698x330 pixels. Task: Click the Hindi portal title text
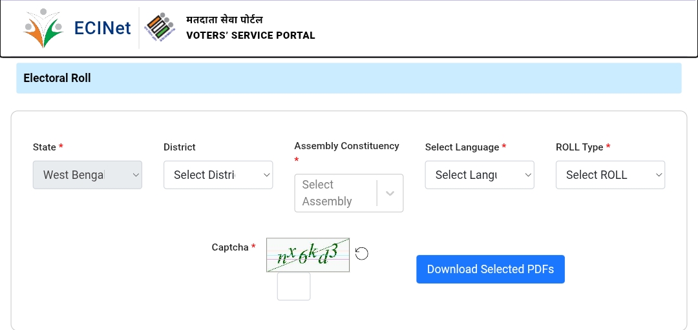pos(224,19)
